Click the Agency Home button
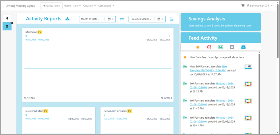 coord(51,6)
